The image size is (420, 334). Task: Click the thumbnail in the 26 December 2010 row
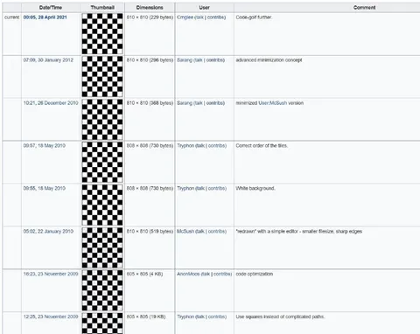[102, 120]
